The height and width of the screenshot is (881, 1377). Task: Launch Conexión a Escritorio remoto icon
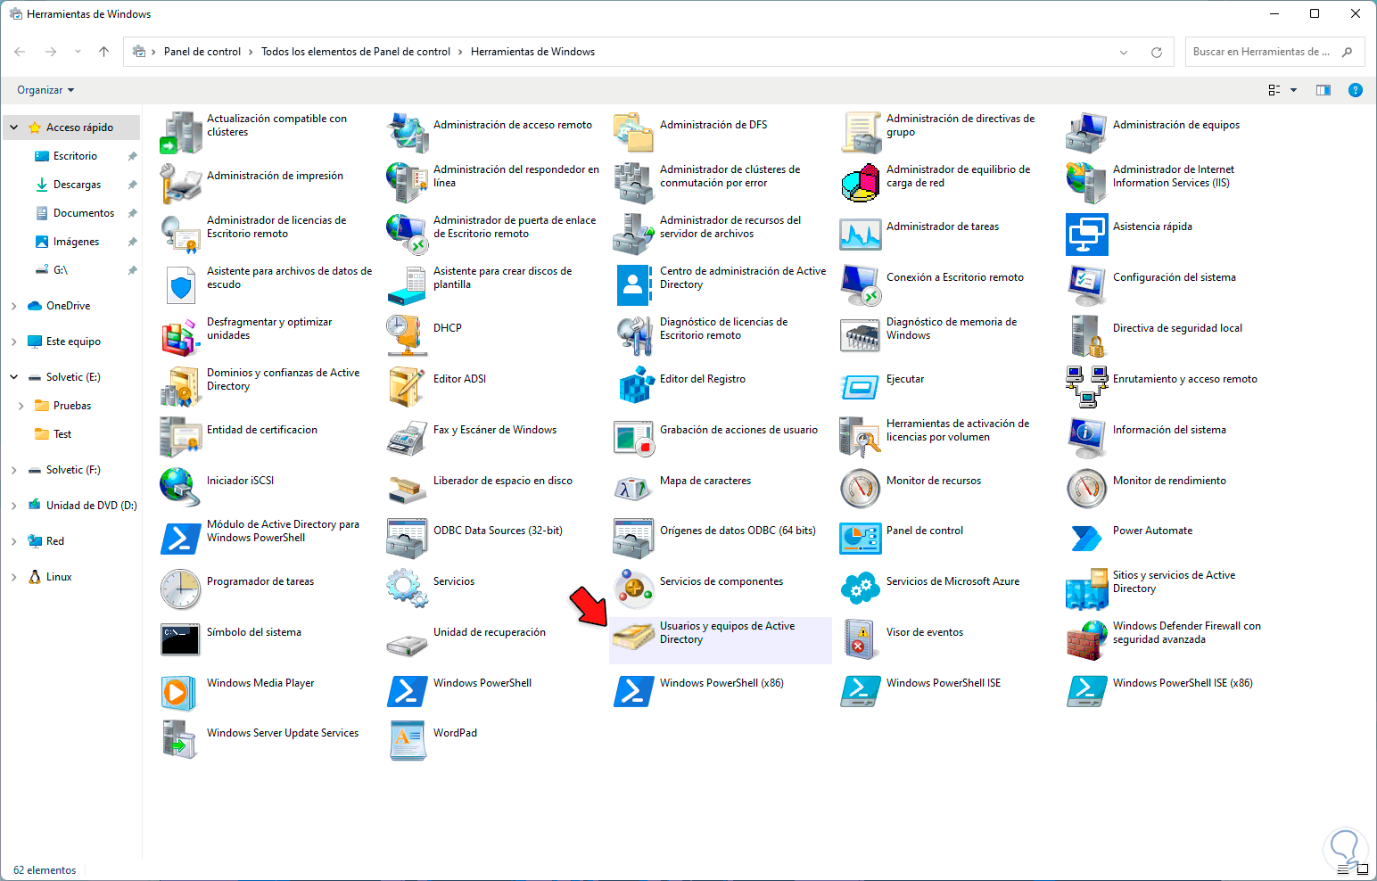coord(861,284)
